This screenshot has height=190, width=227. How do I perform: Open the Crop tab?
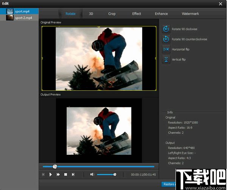pos(112,14)
